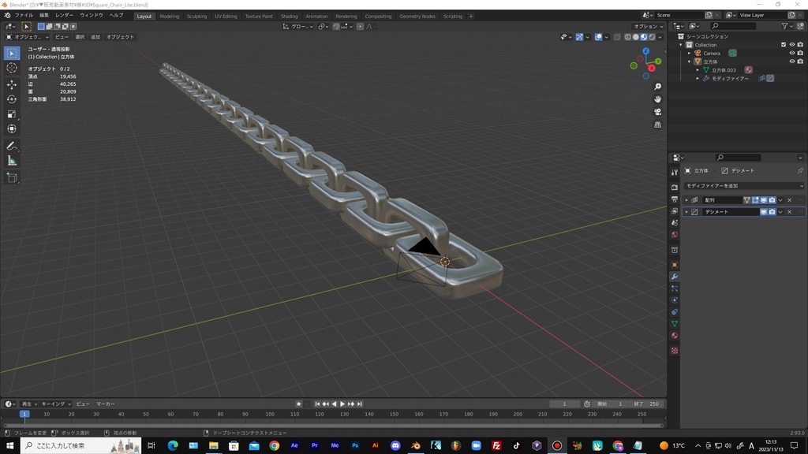Open the 配列 modifier extras dropdown
The width and height of the screenshot is (808, 454).
coord(780,199)
